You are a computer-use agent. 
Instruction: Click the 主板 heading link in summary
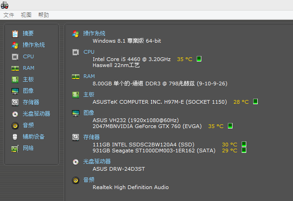(89, 95)
